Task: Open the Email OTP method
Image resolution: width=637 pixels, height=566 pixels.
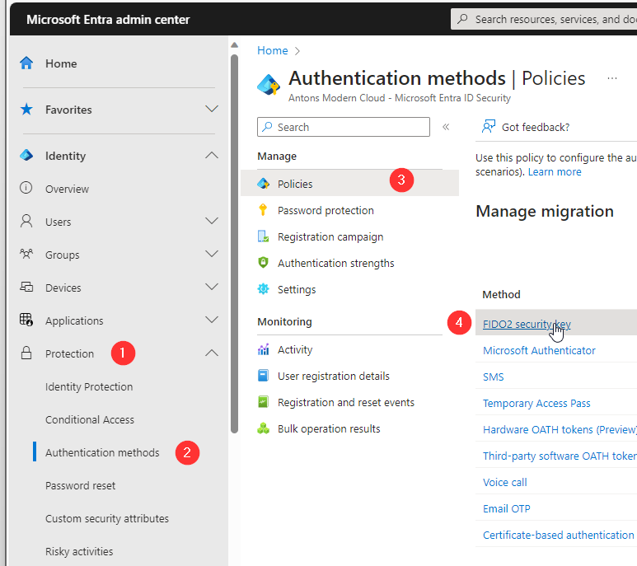Action: coord(506,509)
